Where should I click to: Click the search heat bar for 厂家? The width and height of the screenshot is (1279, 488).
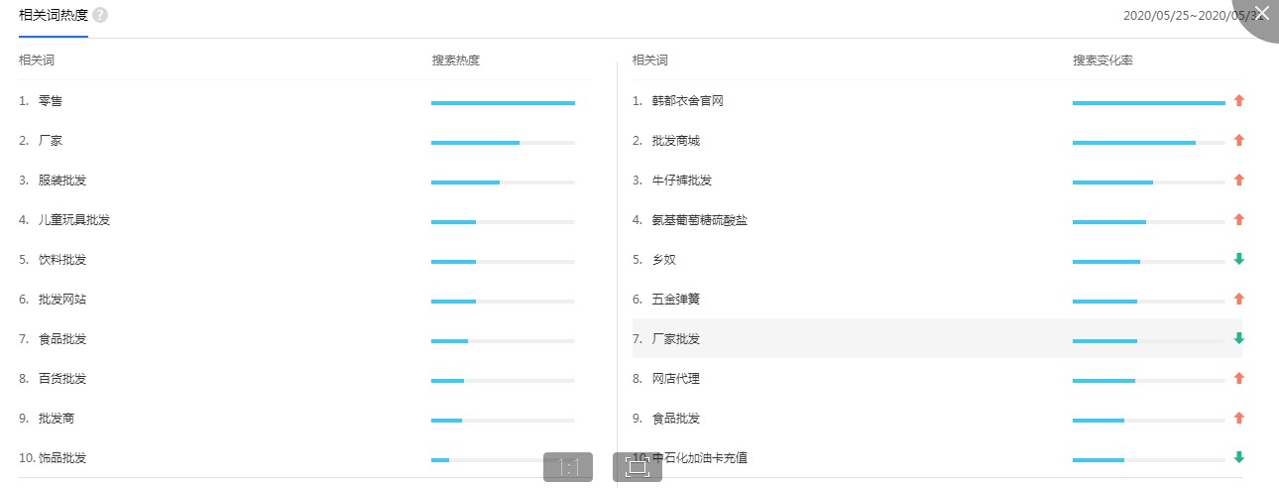coord(503,142)
